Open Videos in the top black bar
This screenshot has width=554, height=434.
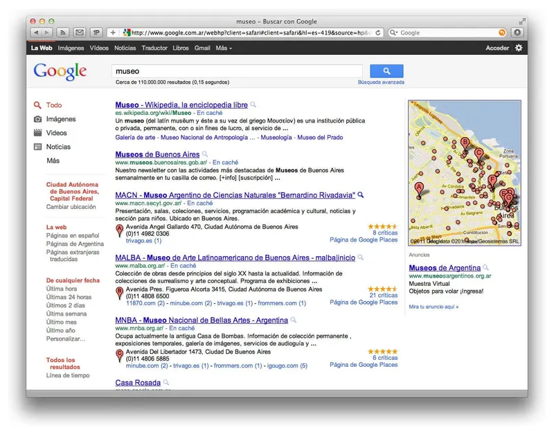(x=99, y=48)
